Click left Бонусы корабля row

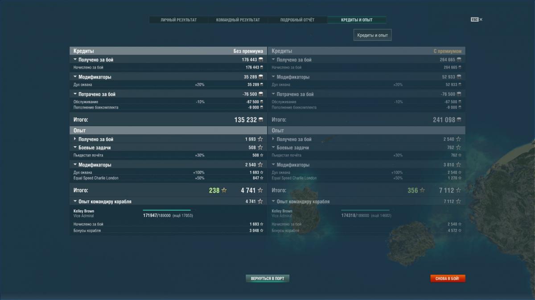coord(168,231)
